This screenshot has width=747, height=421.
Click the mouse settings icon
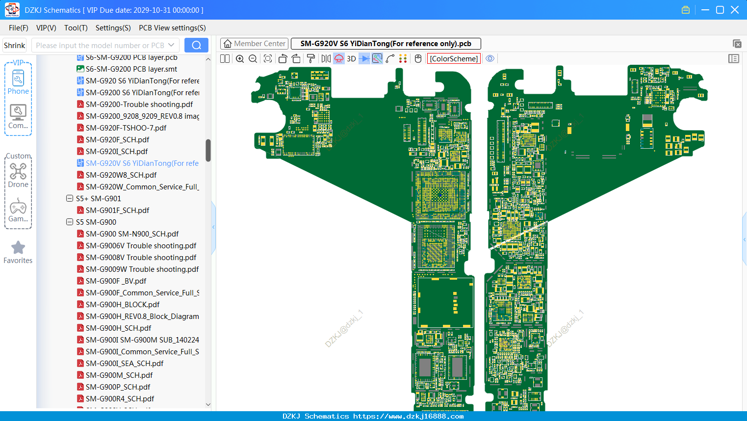(x=418, y=58)
